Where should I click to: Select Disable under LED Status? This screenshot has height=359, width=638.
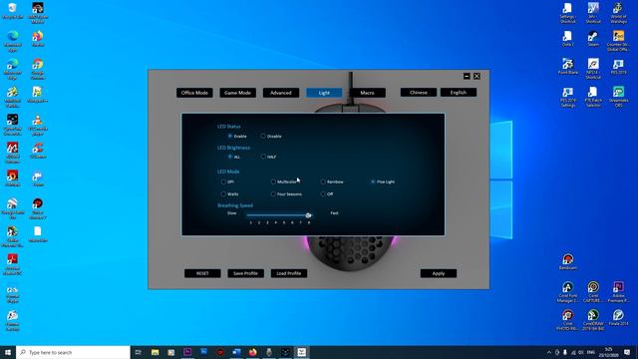[x=263, y=136]
